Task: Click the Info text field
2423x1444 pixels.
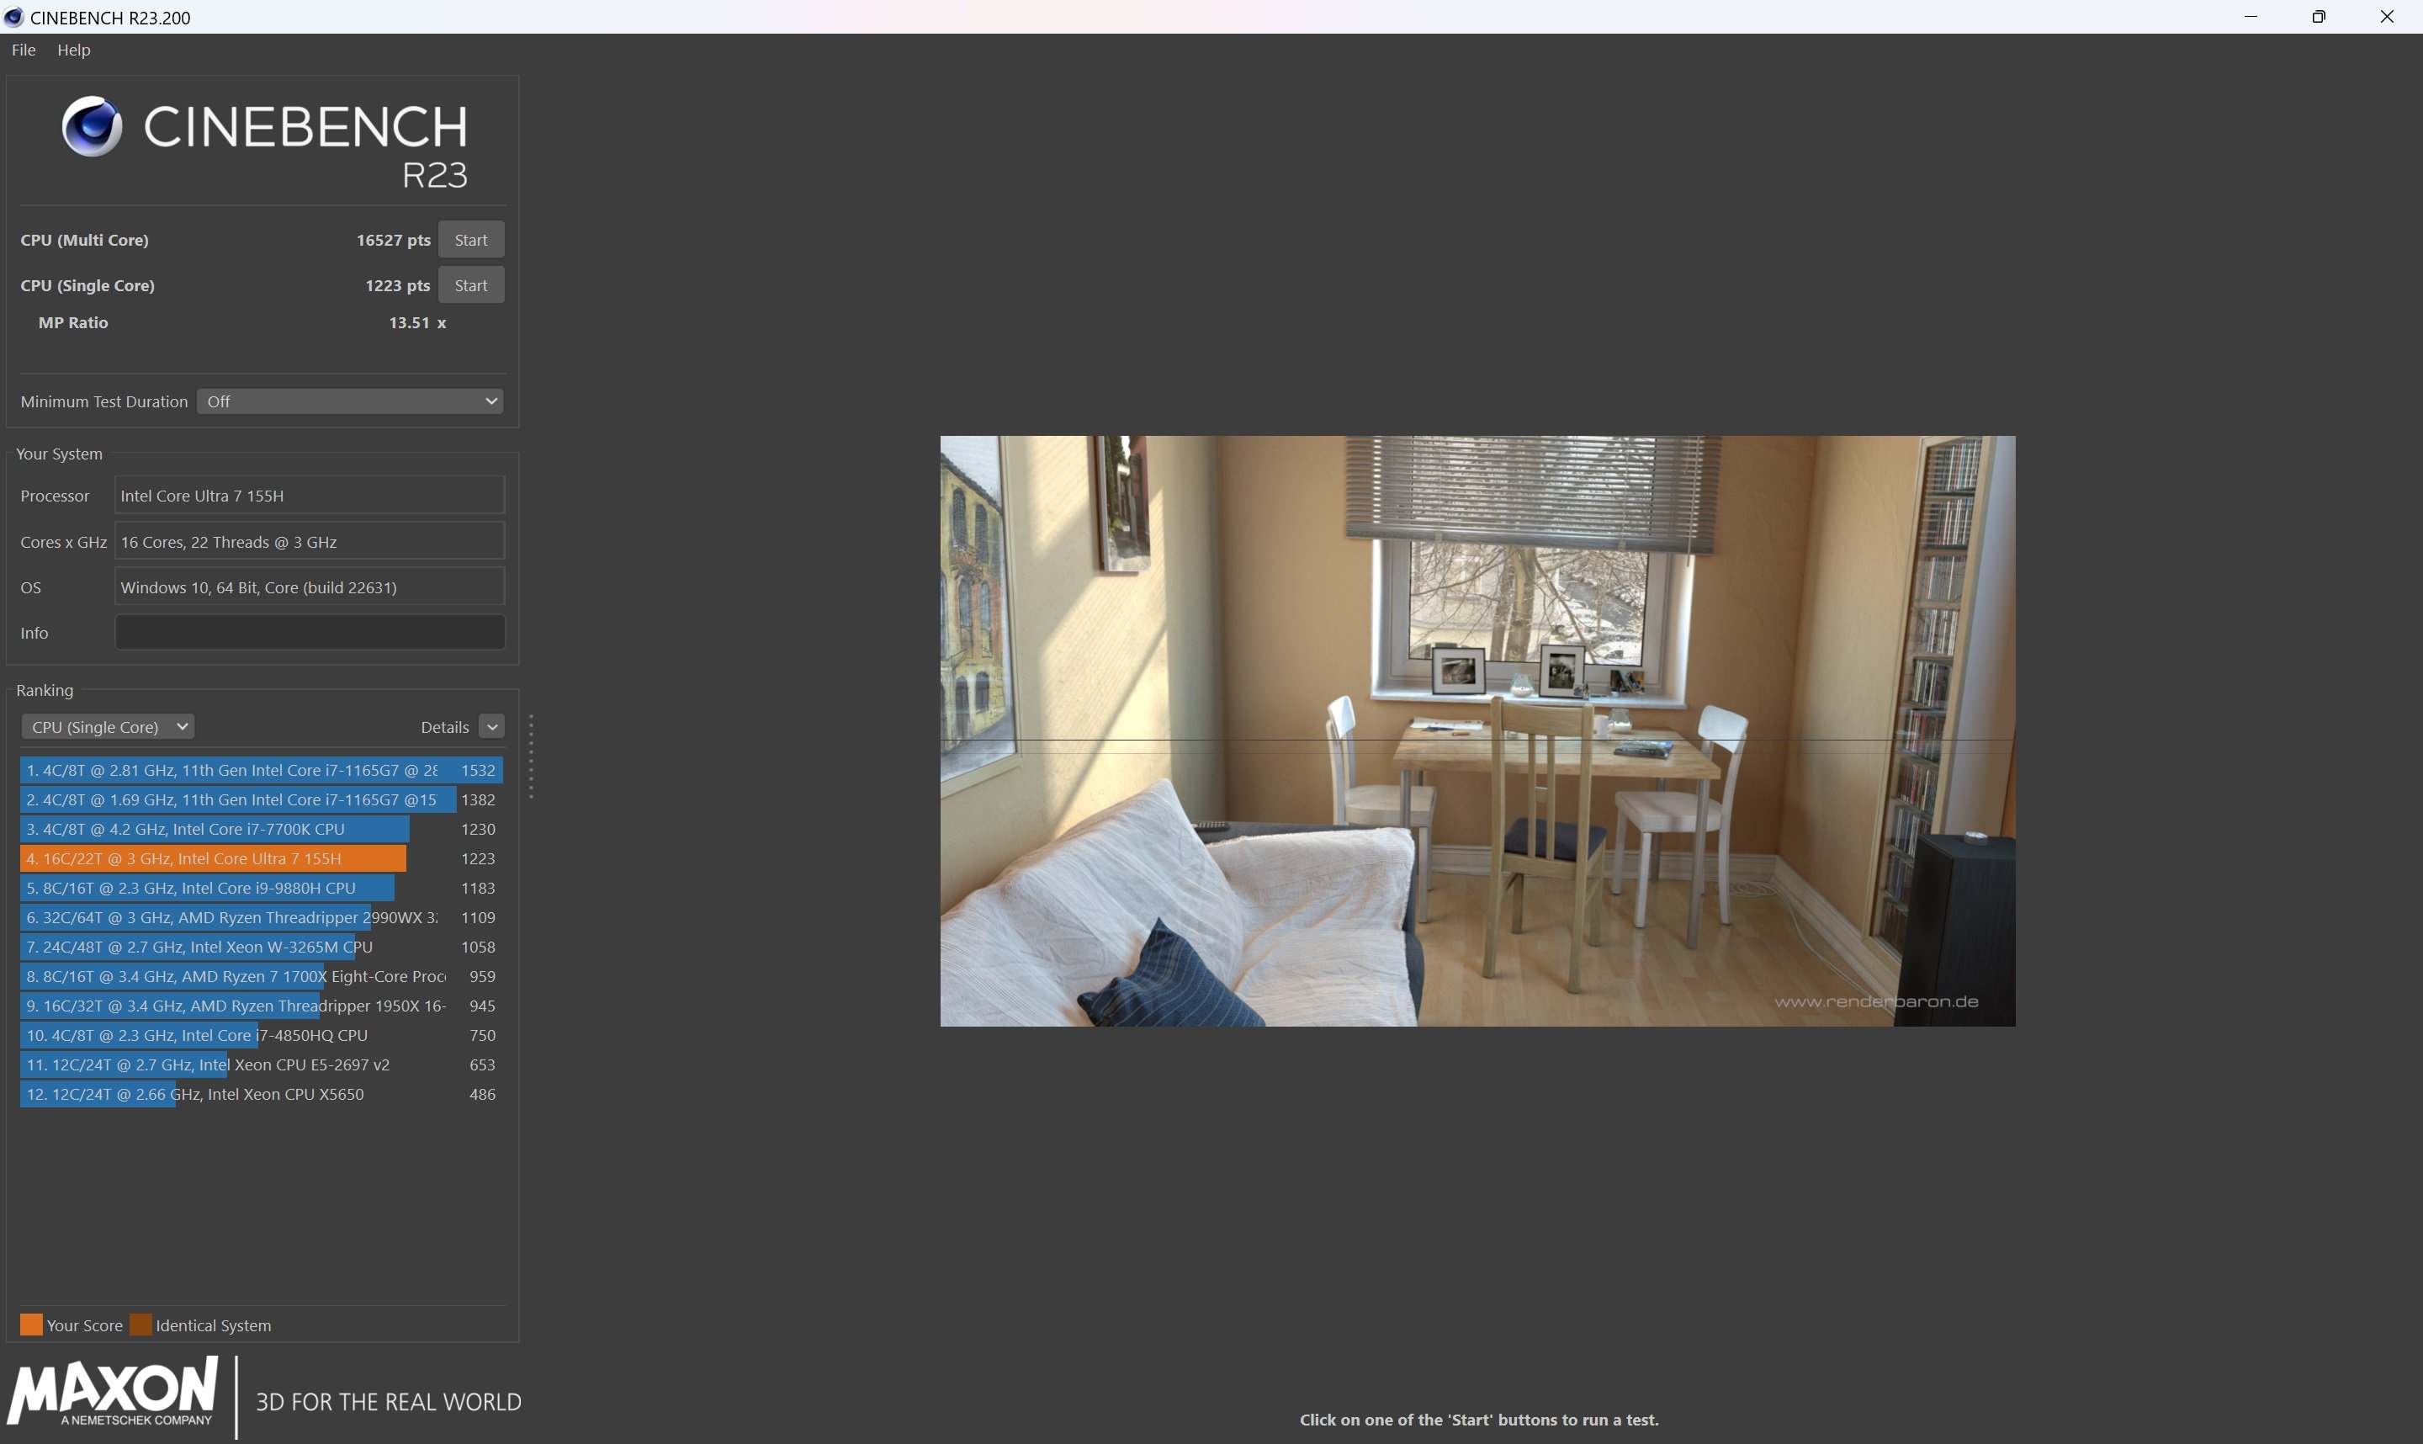Action: 310,633
